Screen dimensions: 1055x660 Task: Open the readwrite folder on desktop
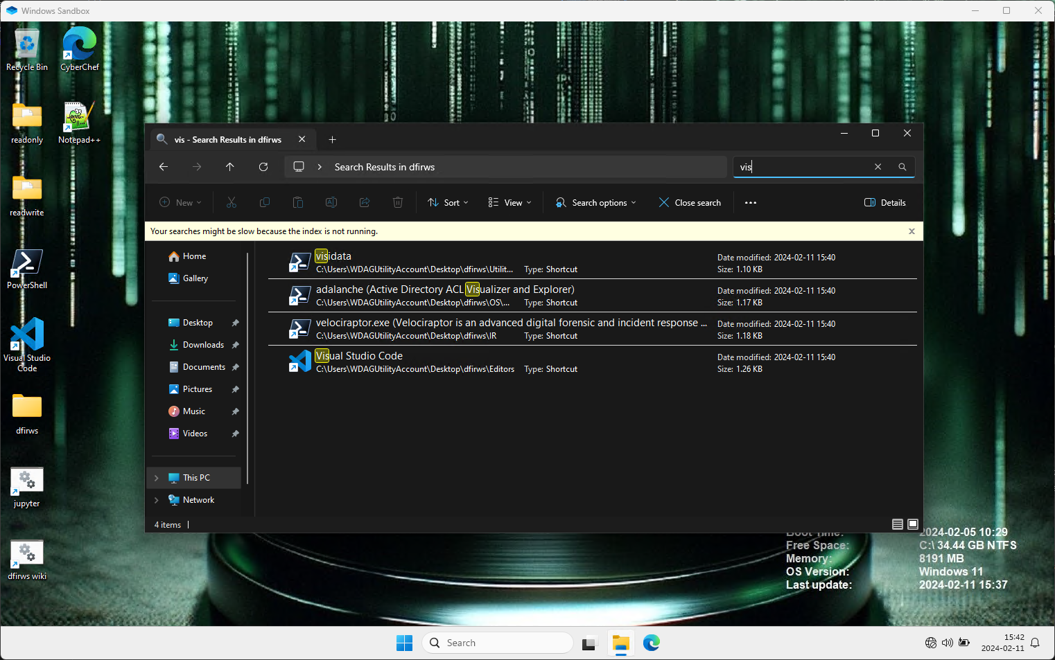(27, 195)
